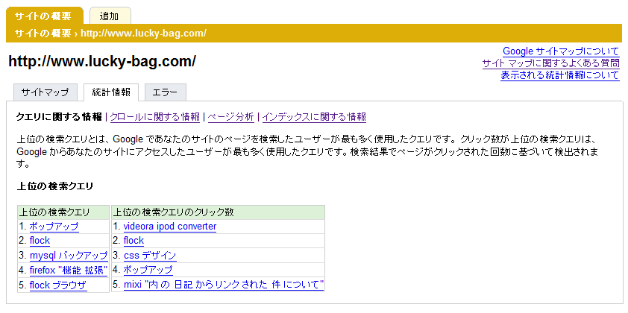The image size is (628, 313).
Task: Open the videora ipod converter link
Action: [x=170, y=227]
